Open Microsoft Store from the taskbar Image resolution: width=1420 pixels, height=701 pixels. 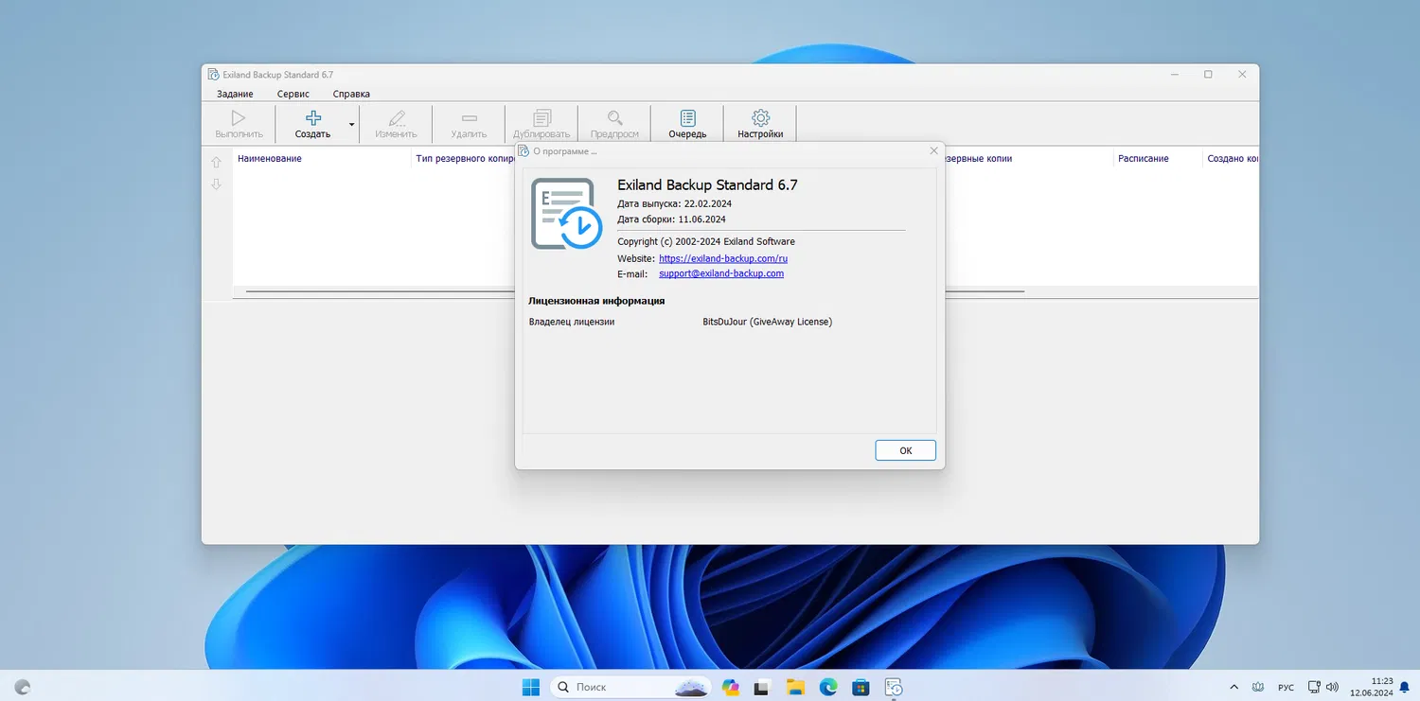click(861, 687)
